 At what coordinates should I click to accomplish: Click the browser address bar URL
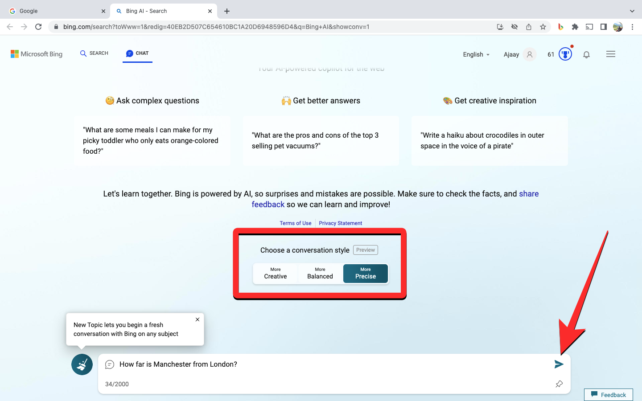pos(216,27)
